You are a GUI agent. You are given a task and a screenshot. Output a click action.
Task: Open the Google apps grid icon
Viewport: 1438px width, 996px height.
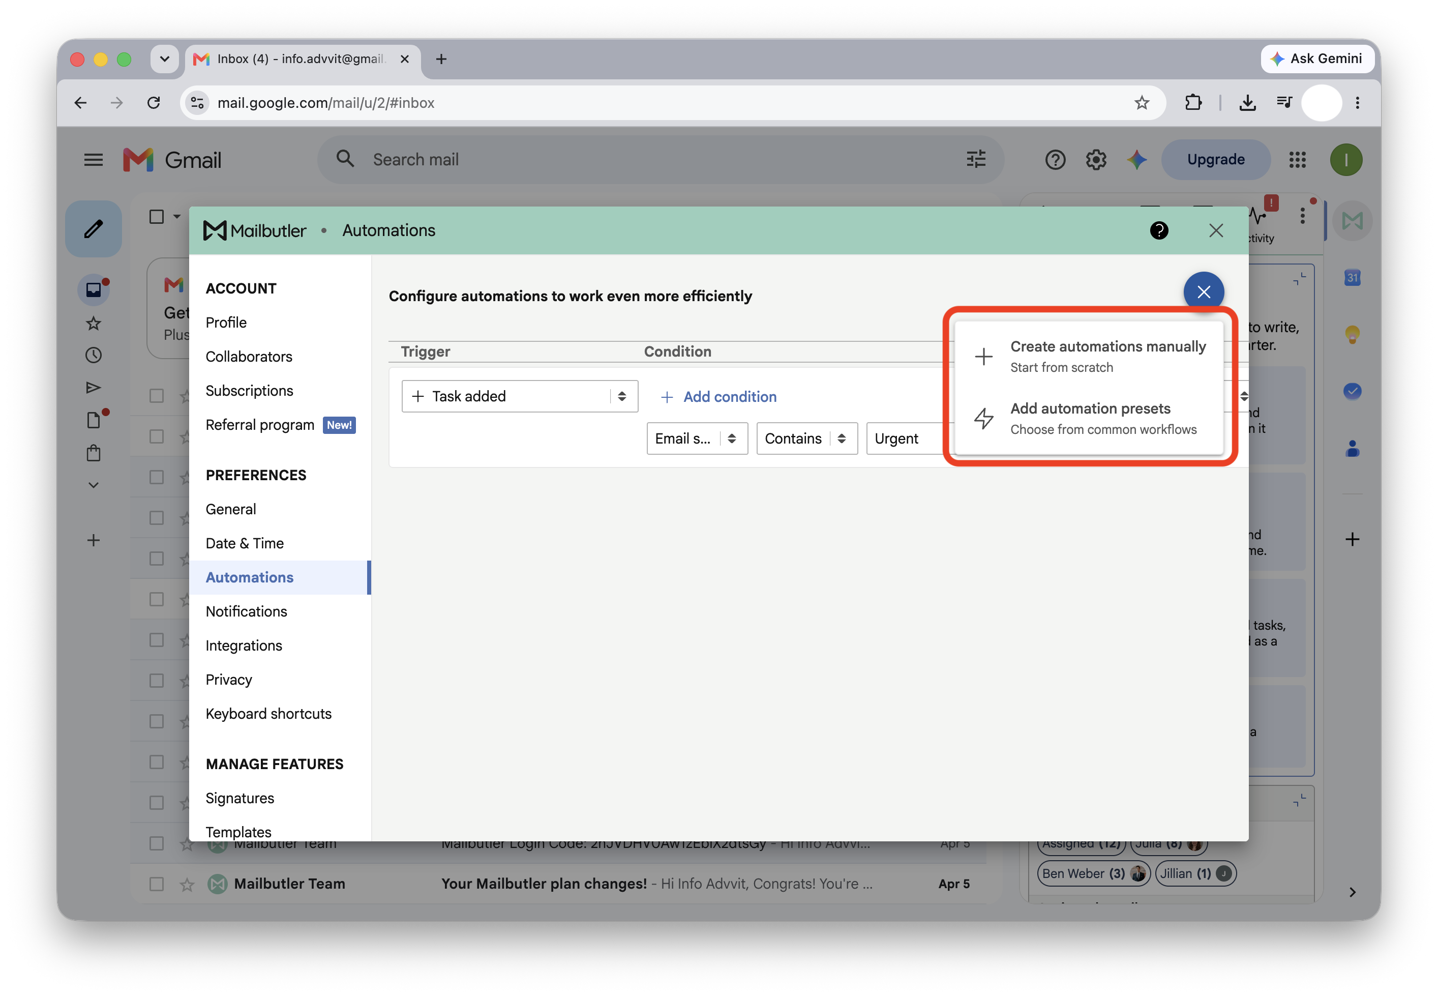[1297, 160]
